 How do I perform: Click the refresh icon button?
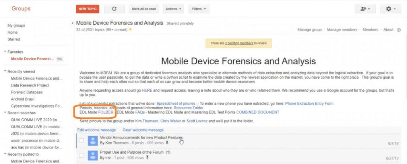pos(114,9)
